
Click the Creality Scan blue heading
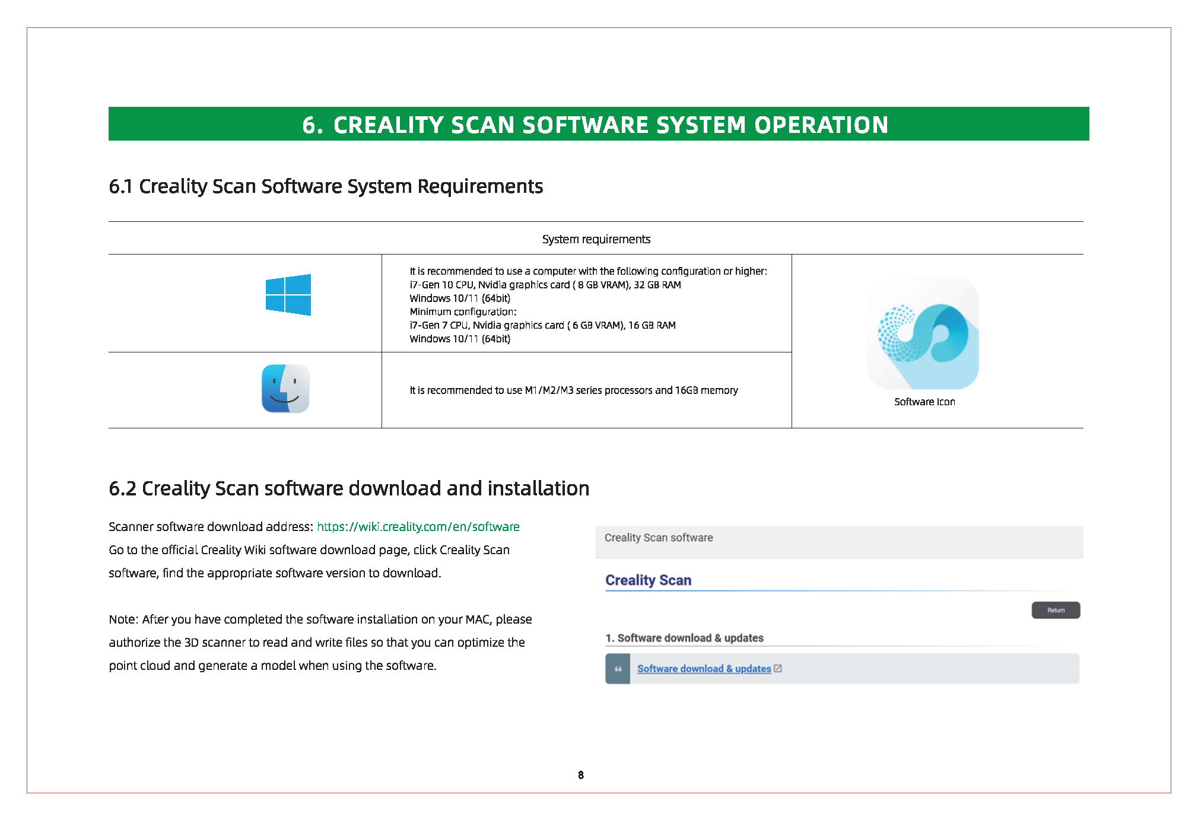pyautogui.click(x=648, y=580)
